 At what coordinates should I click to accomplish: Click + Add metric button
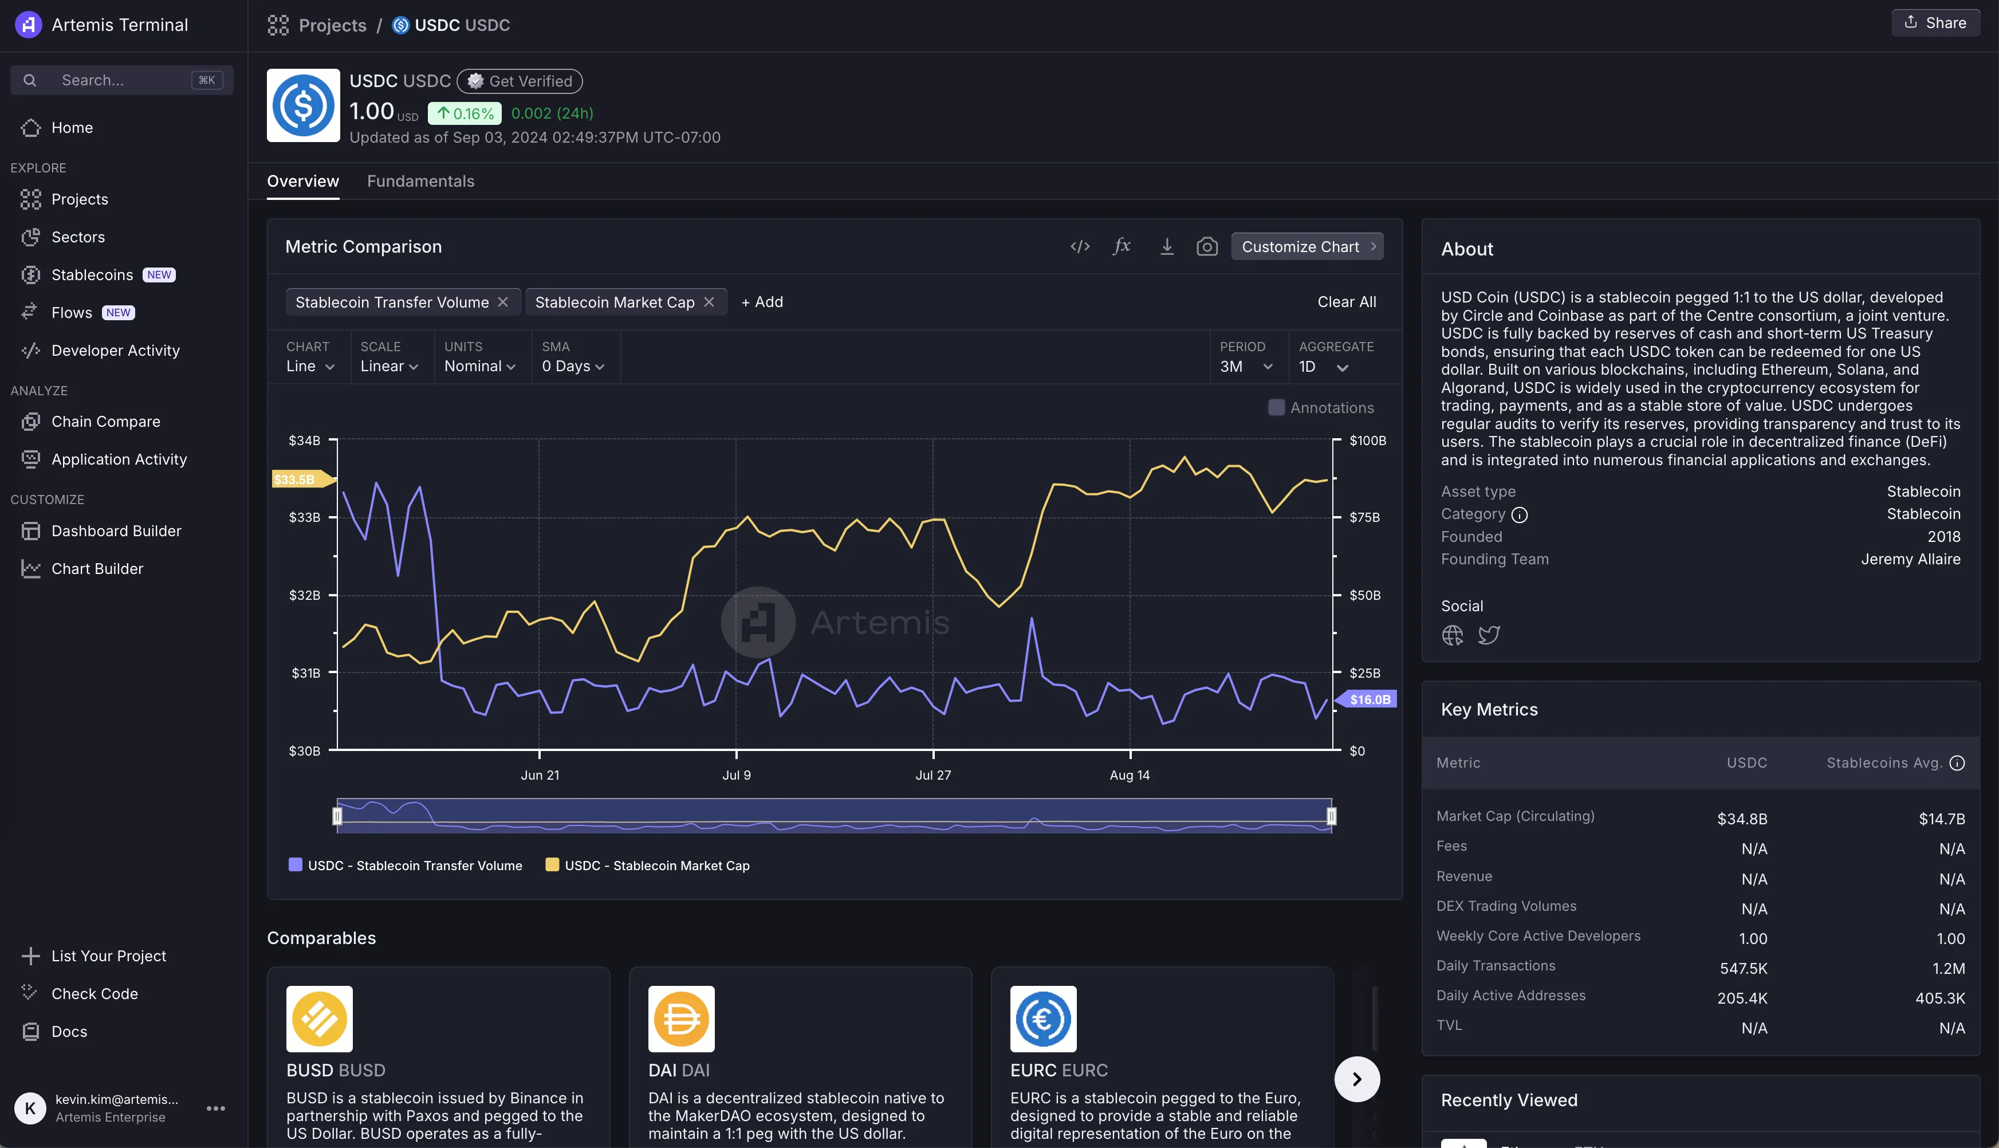[761, 302]
